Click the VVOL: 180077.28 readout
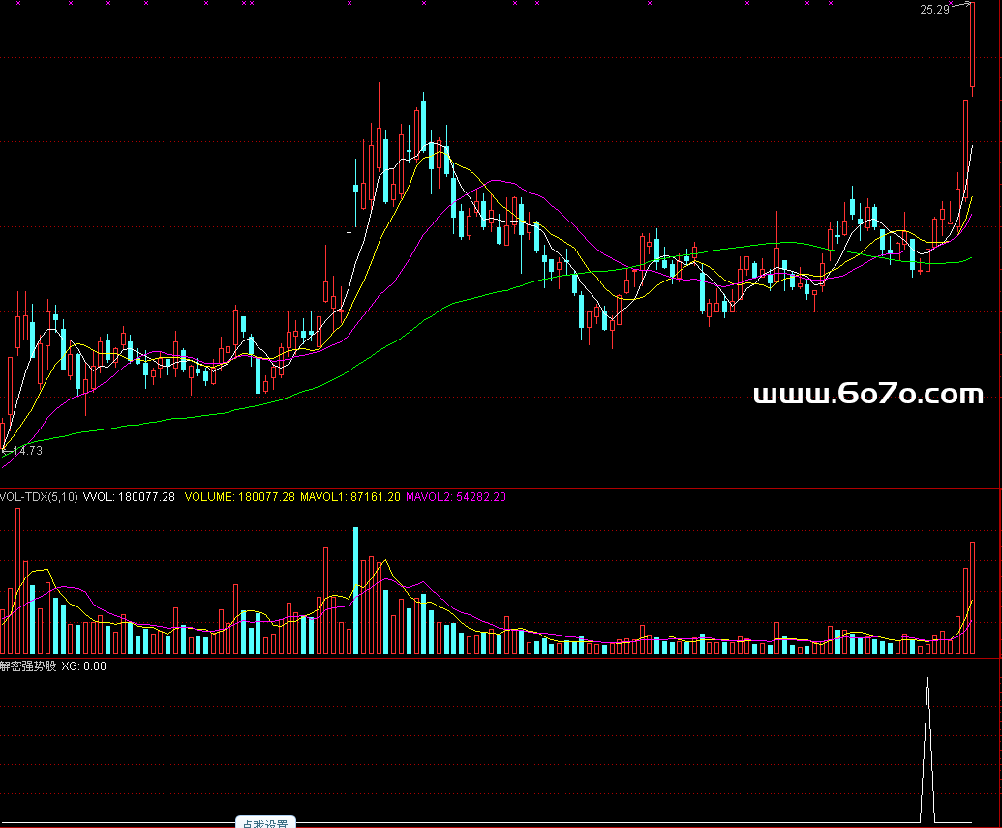This screenshot has height=828, width=1002. 130,497
